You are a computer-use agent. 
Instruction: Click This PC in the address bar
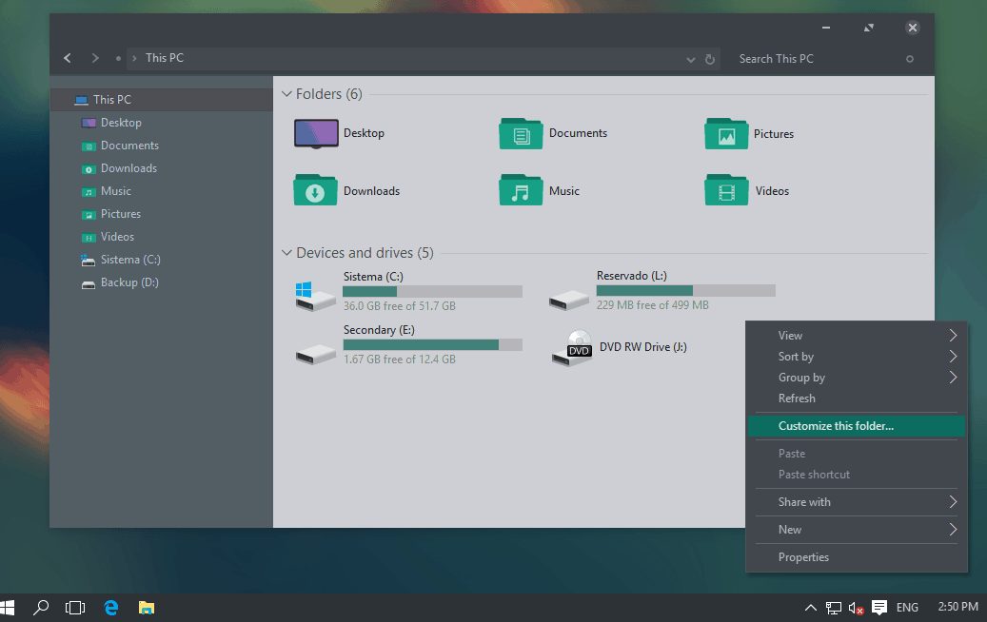pos(165,58)
